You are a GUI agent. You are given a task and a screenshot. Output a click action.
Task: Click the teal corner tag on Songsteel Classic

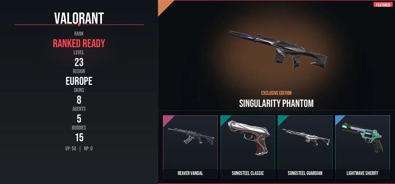pos(225,120)
